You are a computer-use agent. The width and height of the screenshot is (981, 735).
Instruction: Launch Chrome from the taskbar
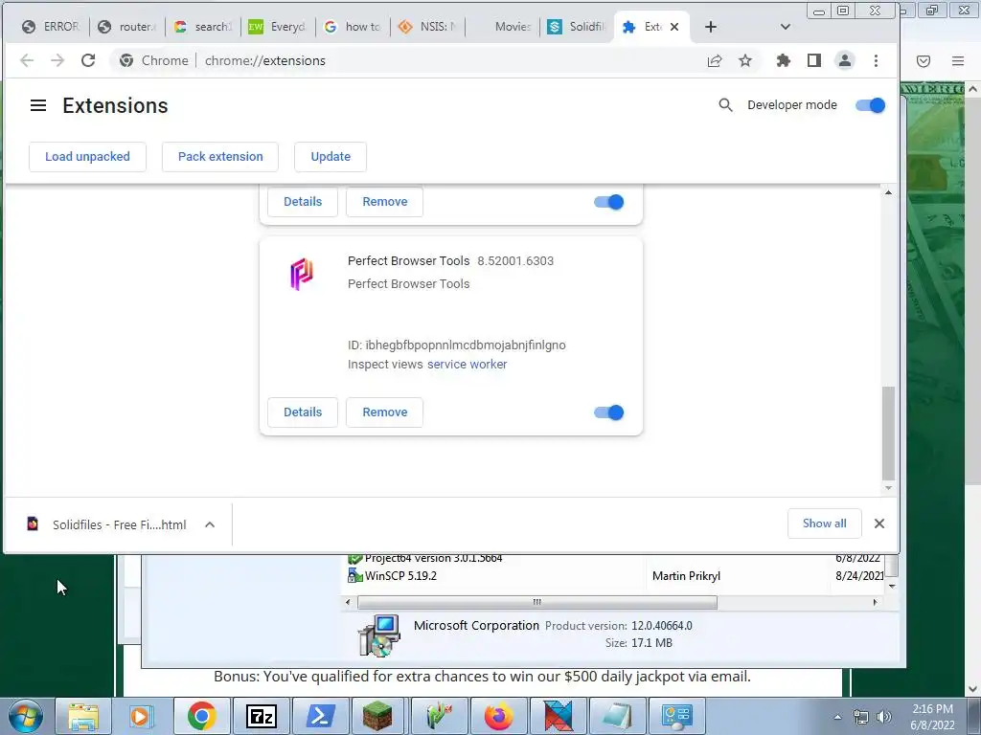[x=201, y=716]
